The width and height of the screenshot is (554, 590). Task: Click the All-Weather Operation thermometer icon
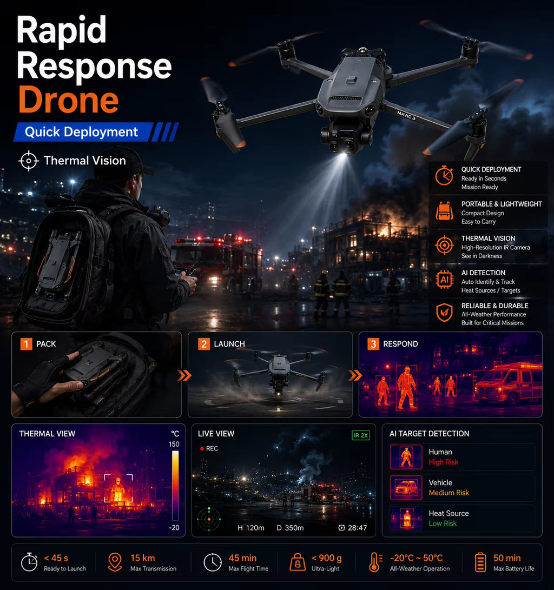pyautogui.click(x=375, y=562)
